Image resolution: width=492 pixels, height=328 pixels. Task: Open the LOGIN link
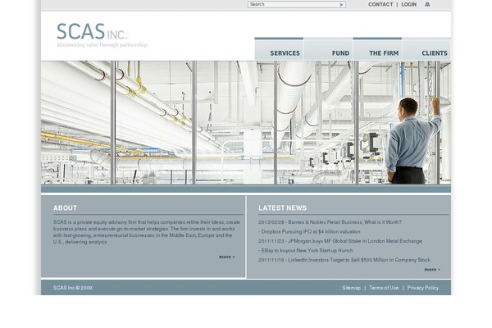tap(409, 4)
